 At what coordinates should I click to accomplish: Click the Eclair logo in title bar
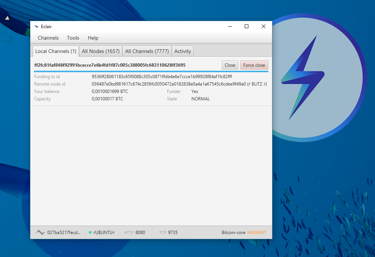coord(36,27)
